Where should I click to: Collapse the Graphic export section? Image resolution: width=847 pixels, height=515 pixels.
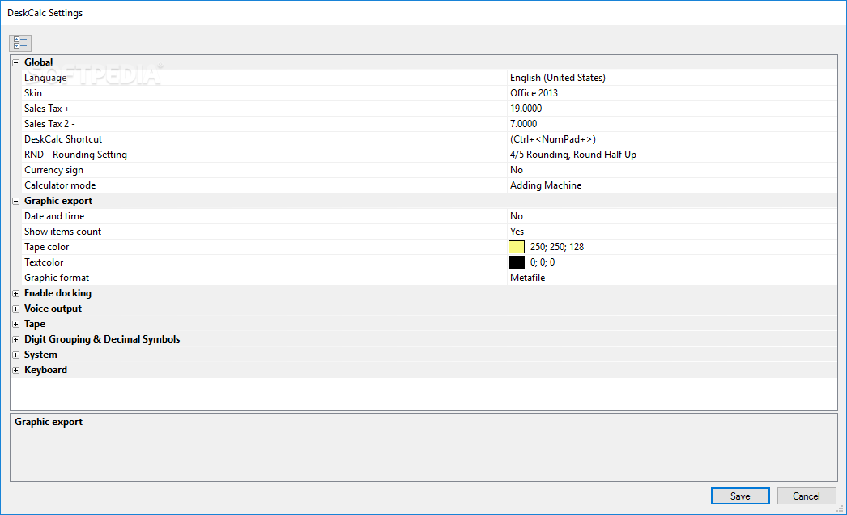15,201
